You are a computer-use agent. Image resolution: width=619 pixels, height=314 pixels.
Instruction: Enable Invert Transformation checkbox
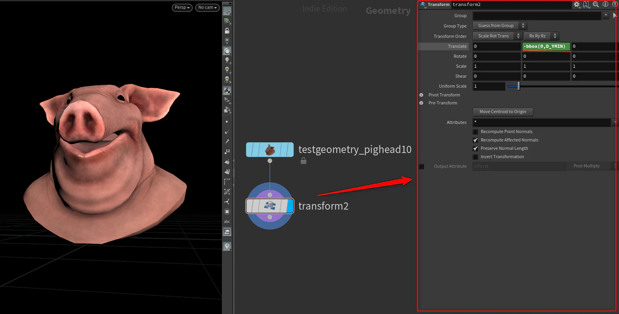click(475, 157)
